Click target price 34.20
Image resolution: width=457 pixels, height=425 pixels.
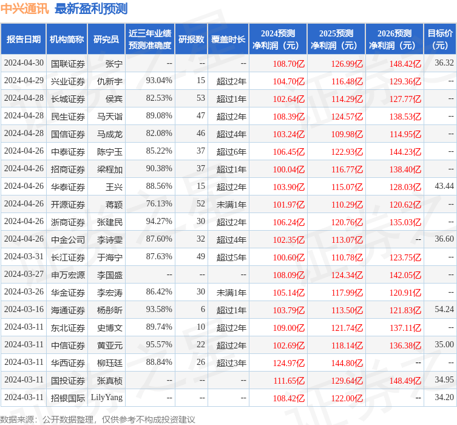[x=444, y=397]
